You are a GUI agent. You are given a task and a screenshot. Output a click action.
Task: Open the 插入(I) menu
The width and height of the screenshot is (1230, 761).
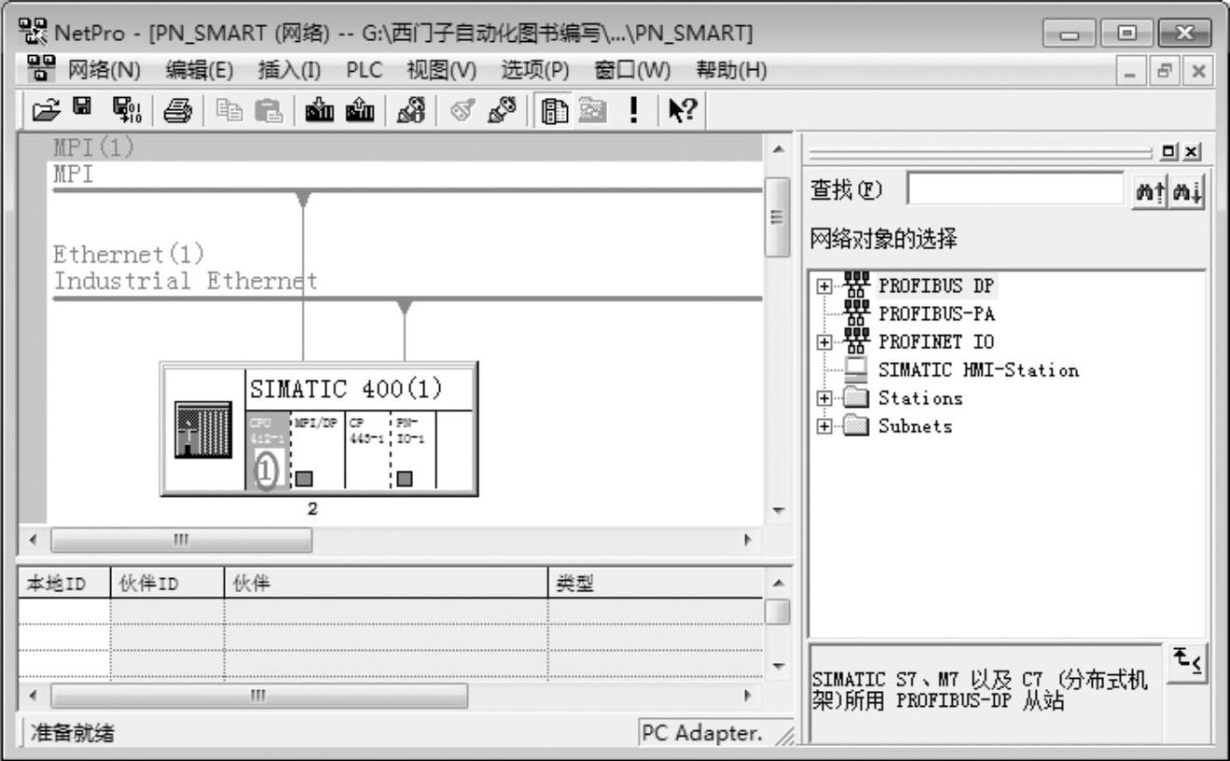point(289,71)
